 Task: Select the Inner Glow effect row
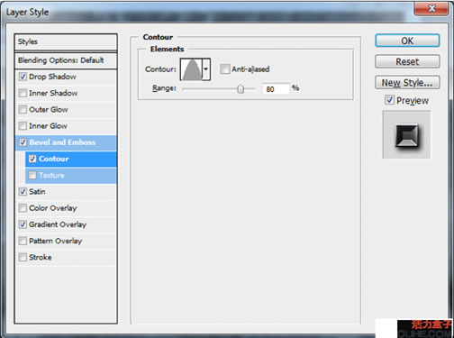[66, 126]
